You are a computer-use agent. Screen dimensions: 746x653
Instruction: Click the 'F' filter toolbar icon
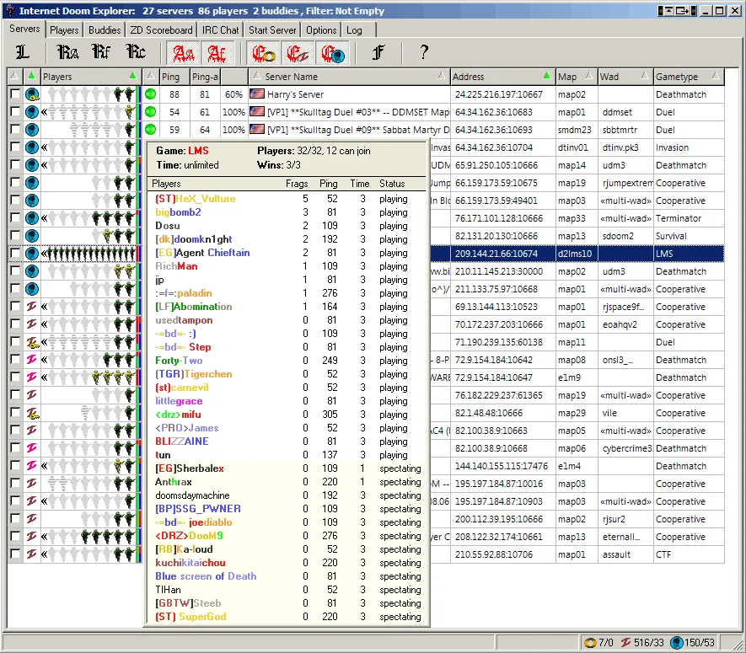(378, 53)
